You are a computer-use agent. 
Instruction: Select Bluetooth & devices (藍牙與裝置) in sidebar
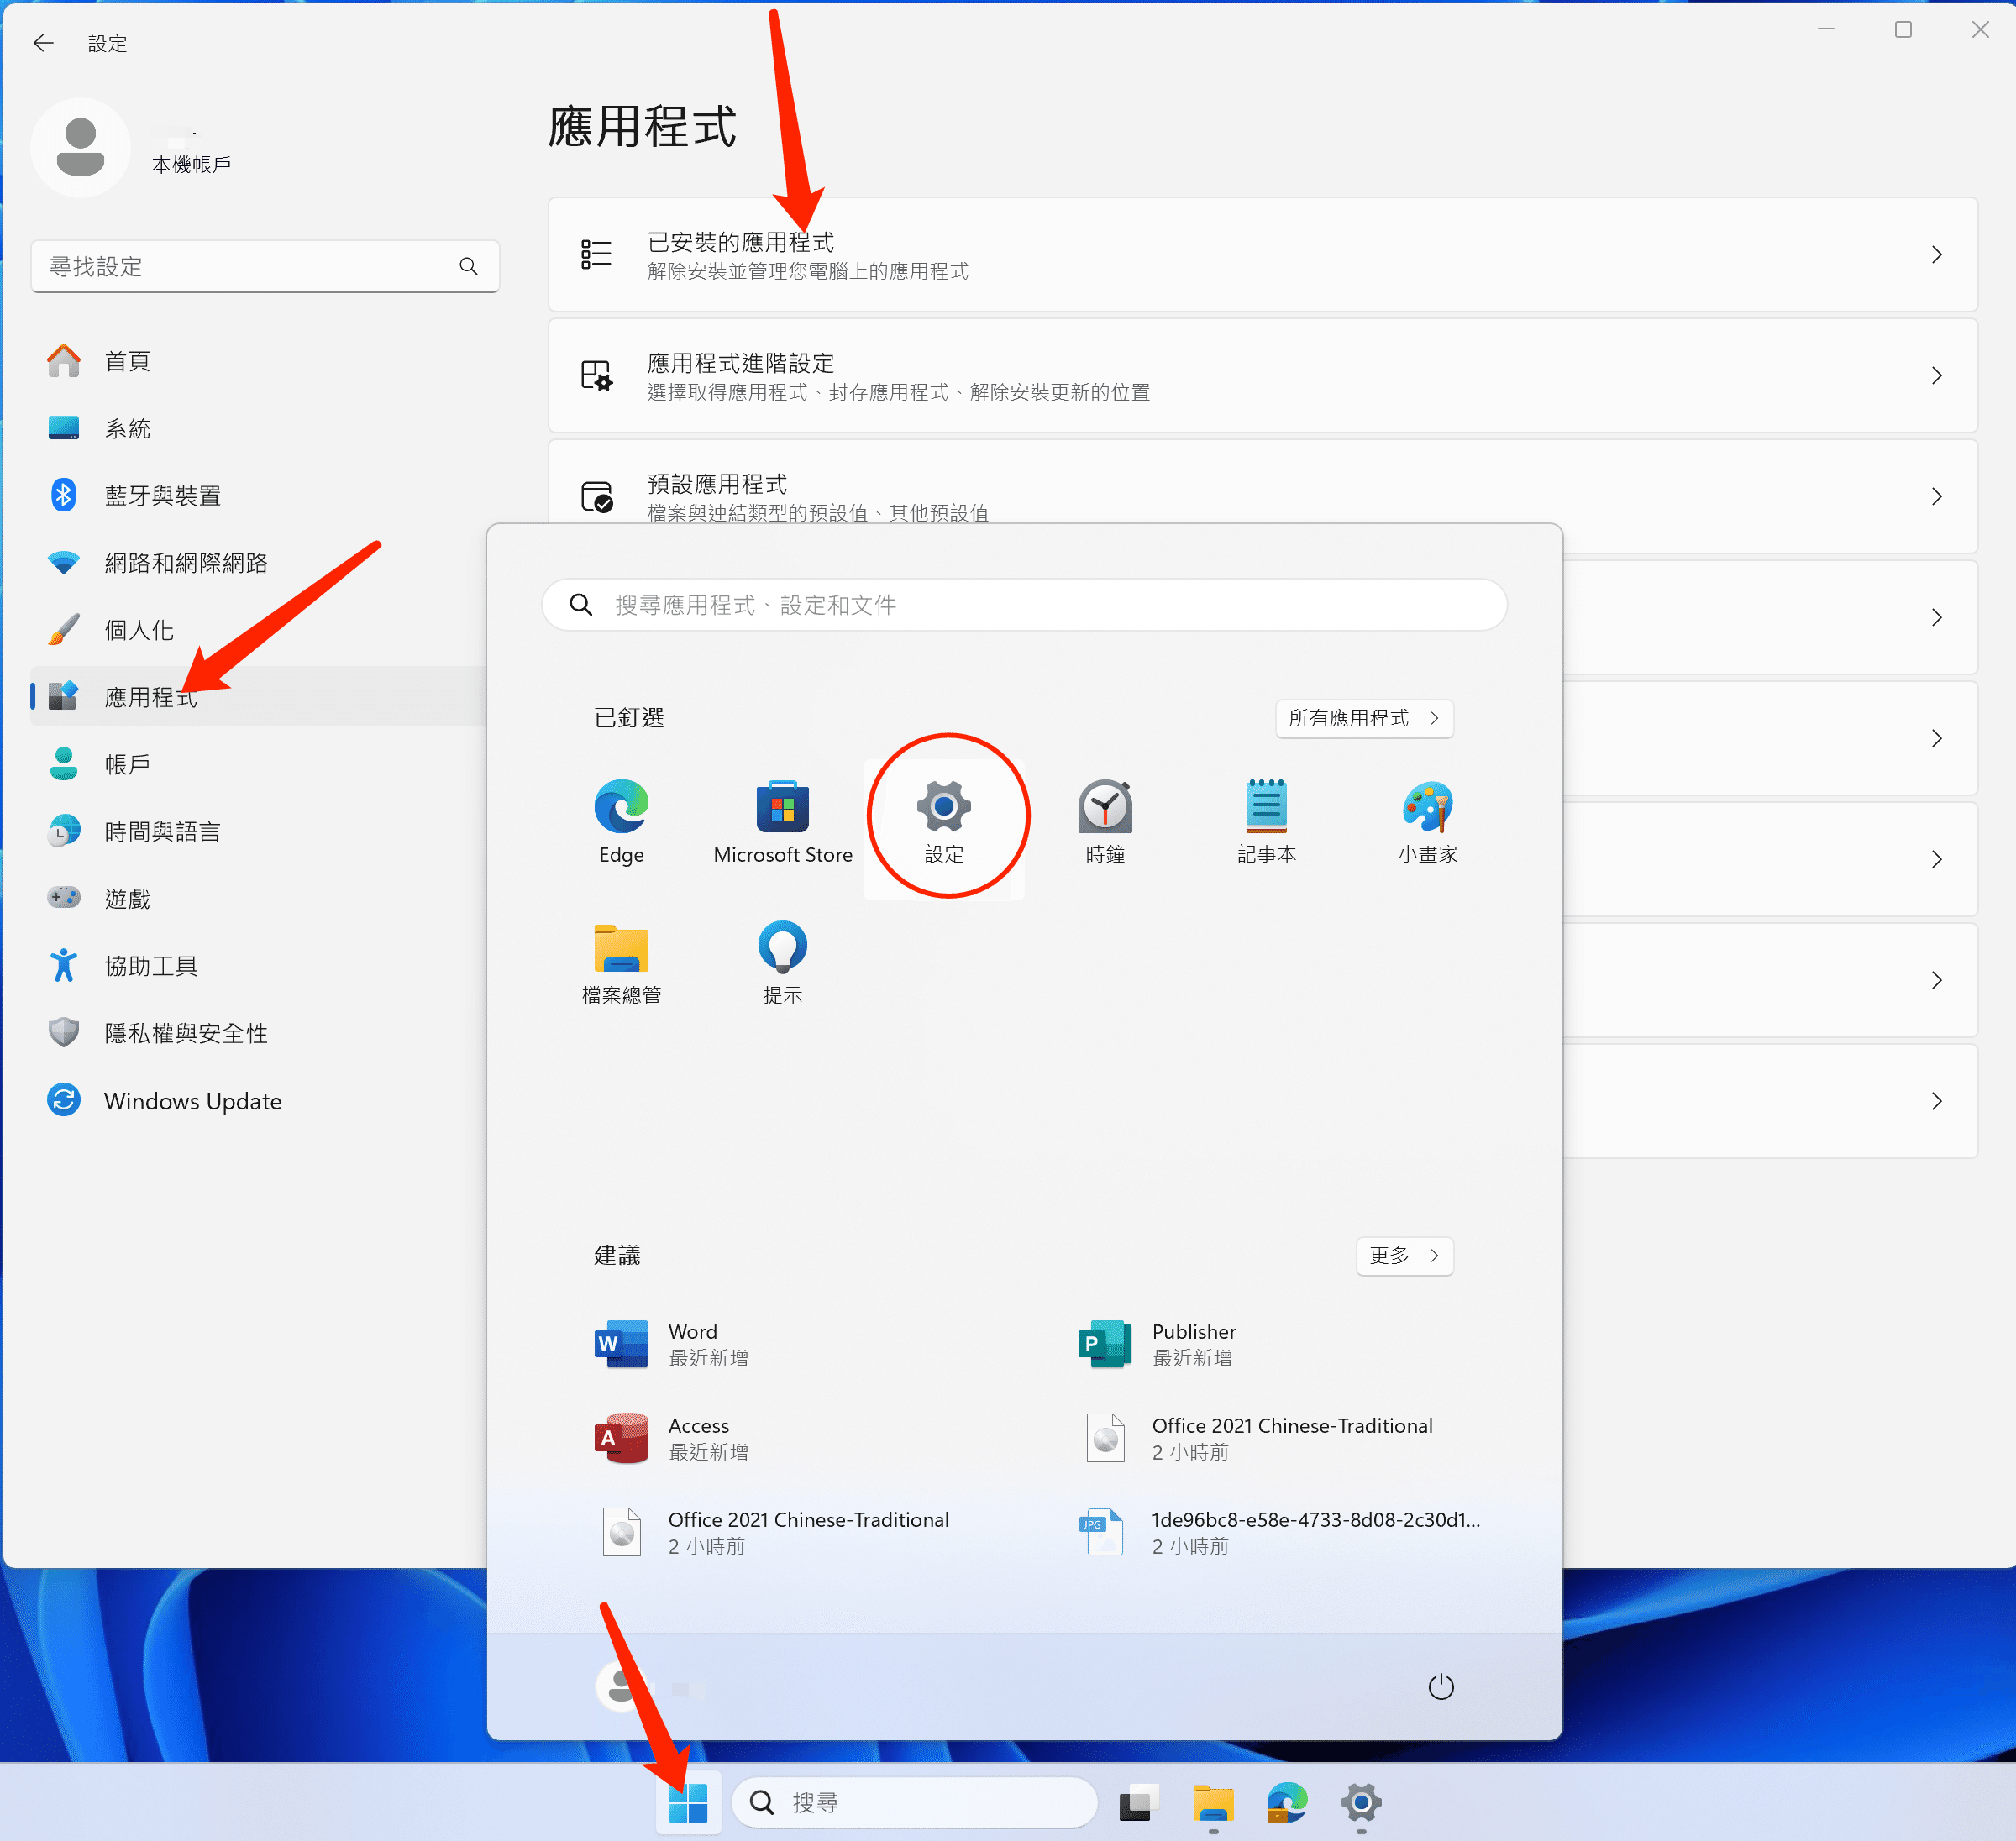pyautogui.click(x=162, y=495)
